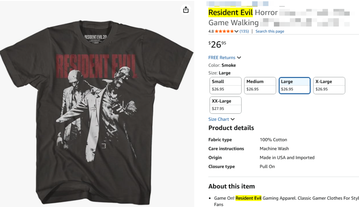Expand the FREE Returns dropdown

(225, 58)
